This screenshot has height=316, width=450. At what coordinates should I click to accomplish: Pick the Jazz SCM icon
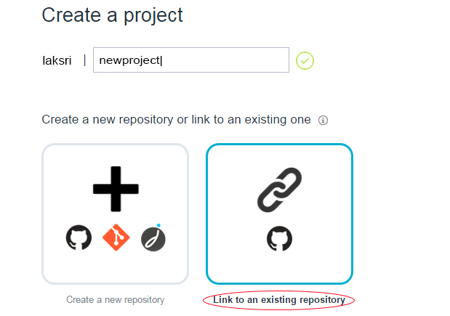[x=153, y=239]
